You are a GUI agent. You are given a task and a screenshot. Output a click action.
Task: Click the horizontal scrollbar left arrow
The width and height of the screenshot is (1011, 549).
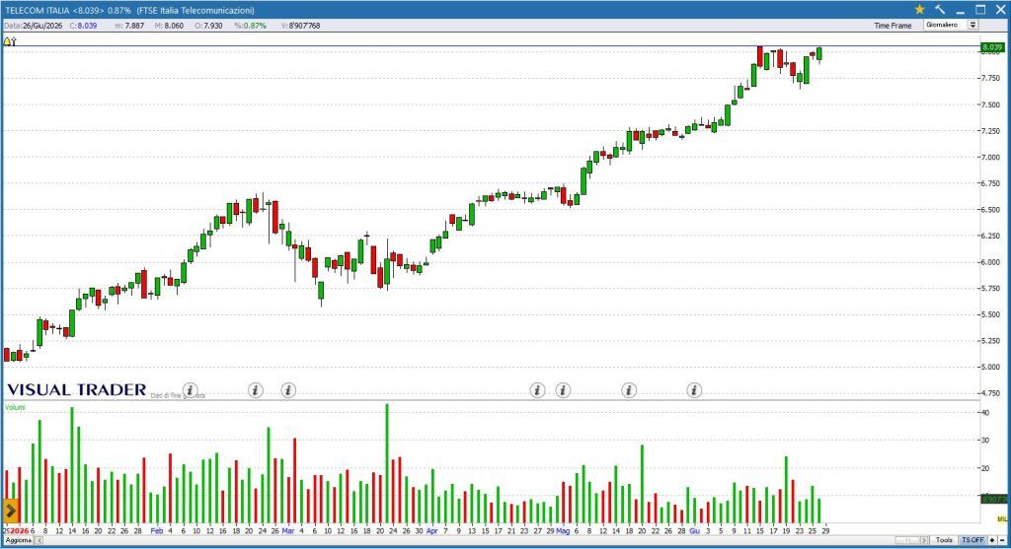pos(39,540)
